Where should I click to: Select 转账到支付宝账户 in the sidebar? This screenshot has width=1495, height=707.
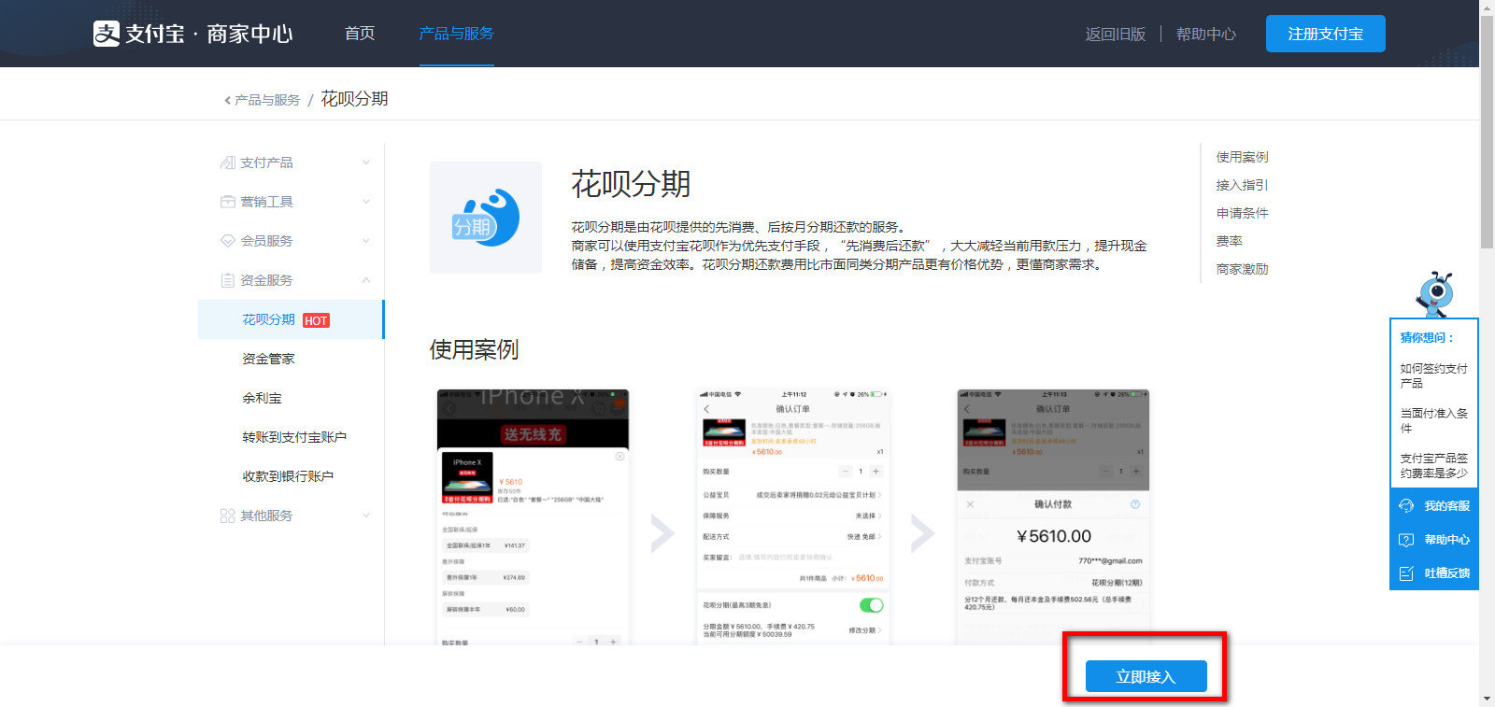point(294,437)
